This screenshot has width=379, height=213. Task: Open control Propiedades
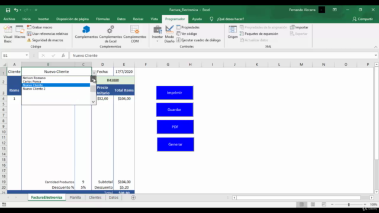188,27
